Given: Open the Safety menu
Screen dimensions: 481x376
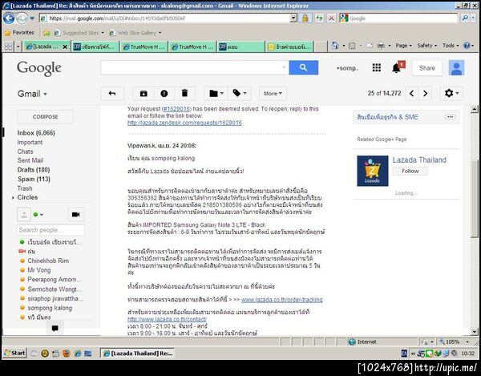Looking at the screenshot, I should 427,46.
